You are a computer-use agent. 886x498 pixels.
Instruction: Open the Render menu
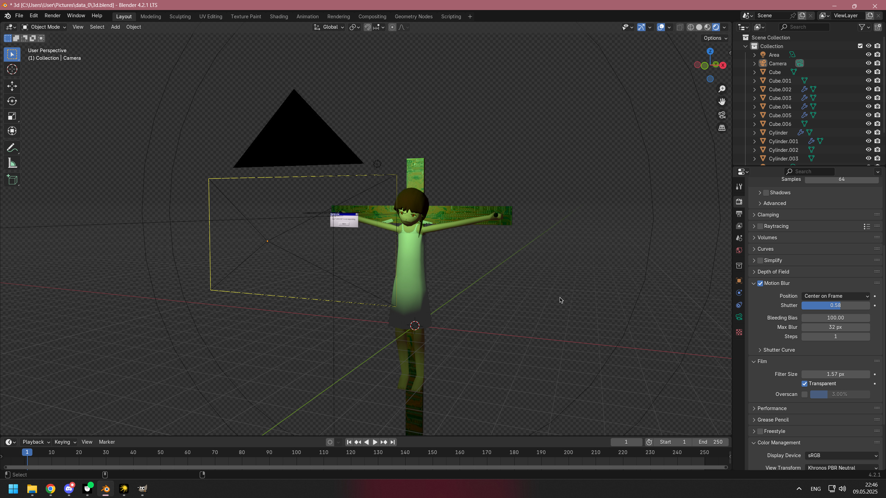tap(52, 16)
